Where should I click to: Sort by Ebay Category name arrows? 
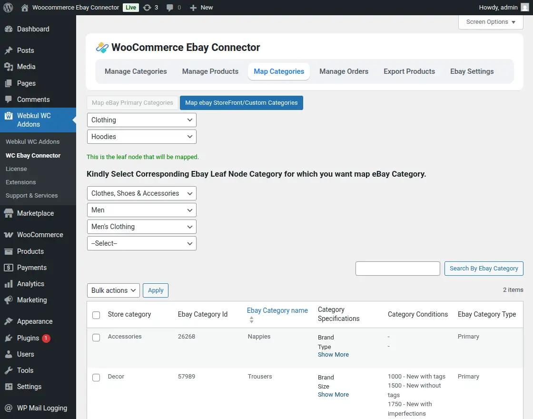point(252,319)
